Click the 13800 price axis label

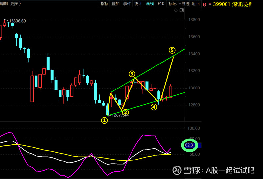point(194,20)
